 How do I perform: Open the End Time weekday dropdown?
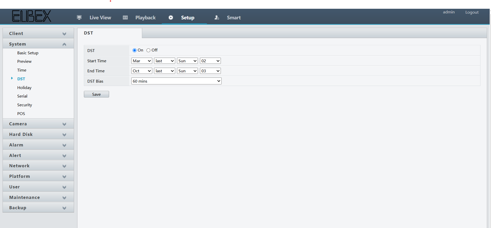(x=187, y=71)
